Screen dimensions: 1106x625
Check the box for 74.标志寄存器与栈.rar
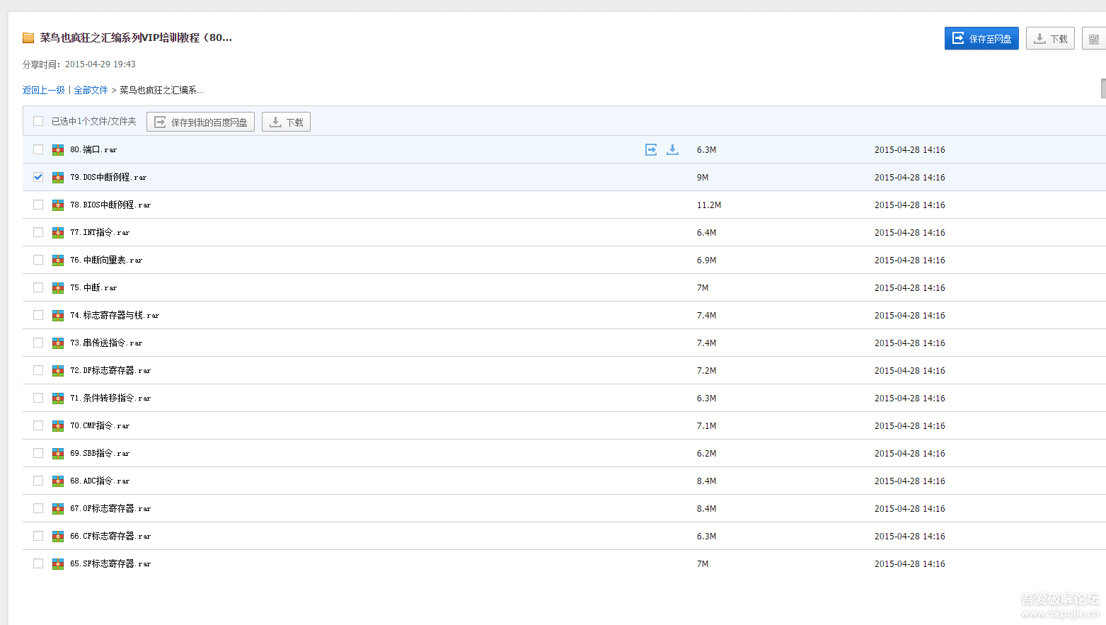coord(38,315)
